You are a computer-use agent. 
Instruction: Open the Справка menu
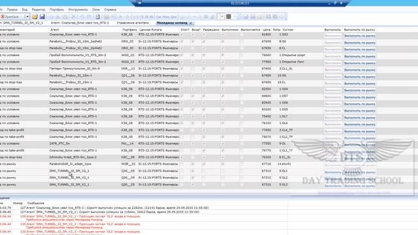pyautogui.click(x=110, y=10)
